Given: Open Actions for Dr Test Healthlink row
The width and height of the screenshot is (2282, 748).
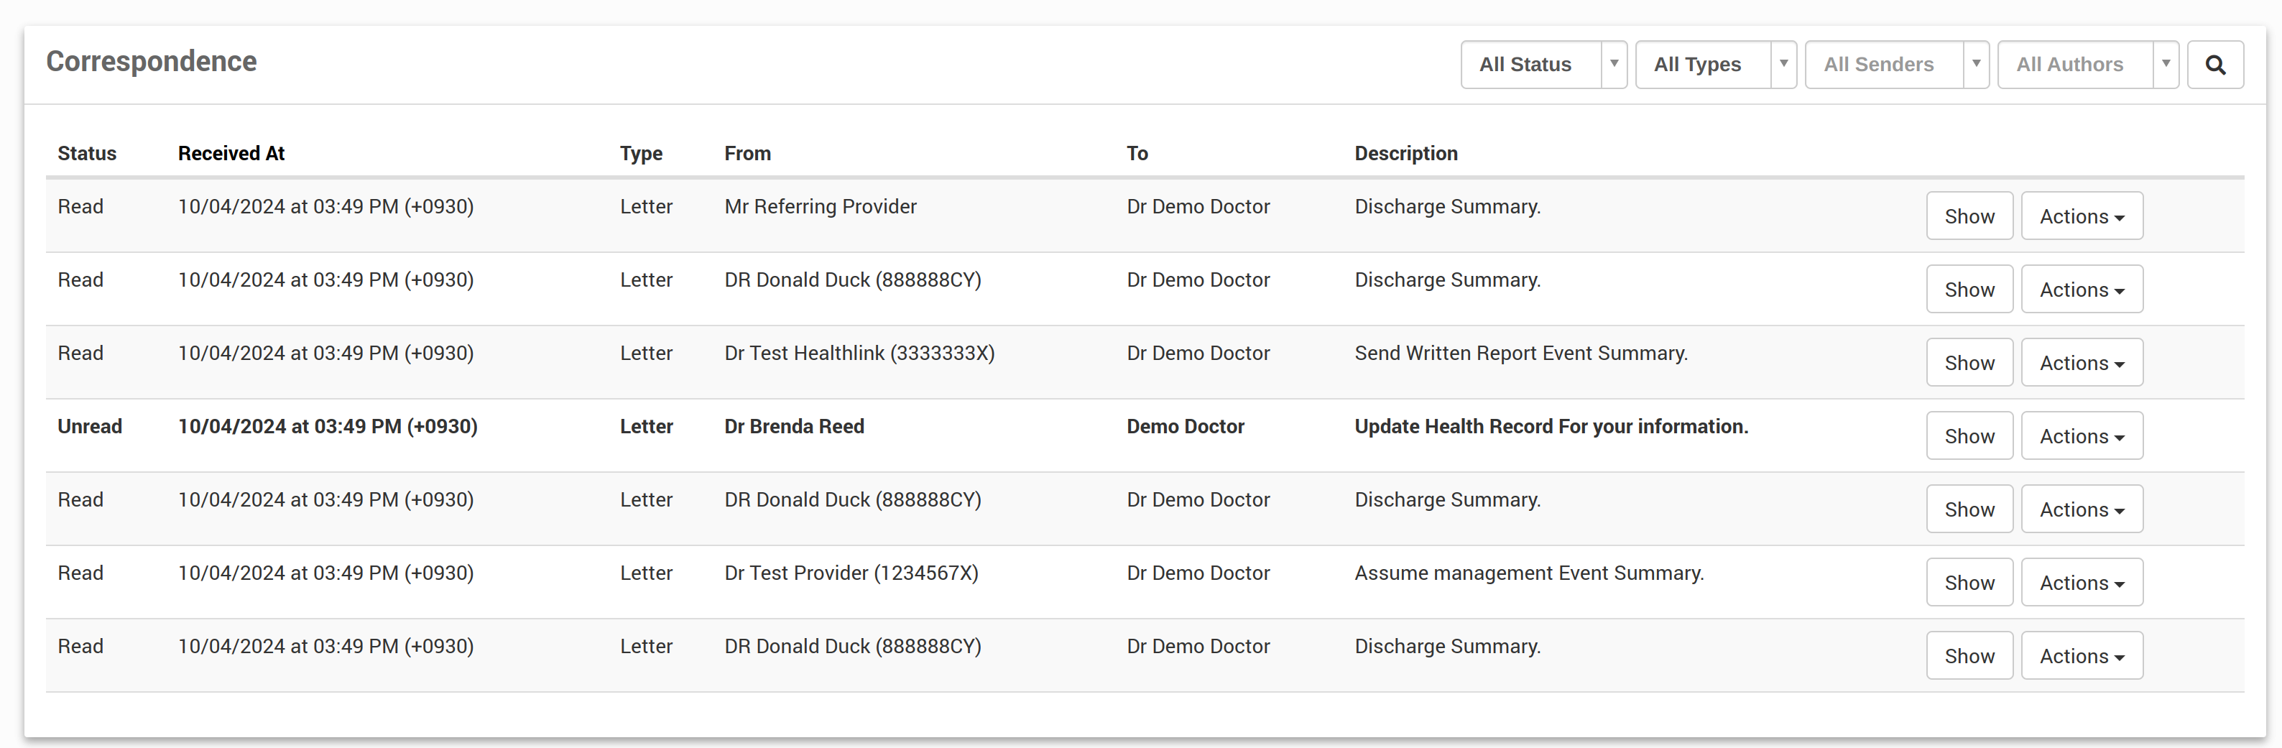Looking at the screenshot, I should point(2081,364).
